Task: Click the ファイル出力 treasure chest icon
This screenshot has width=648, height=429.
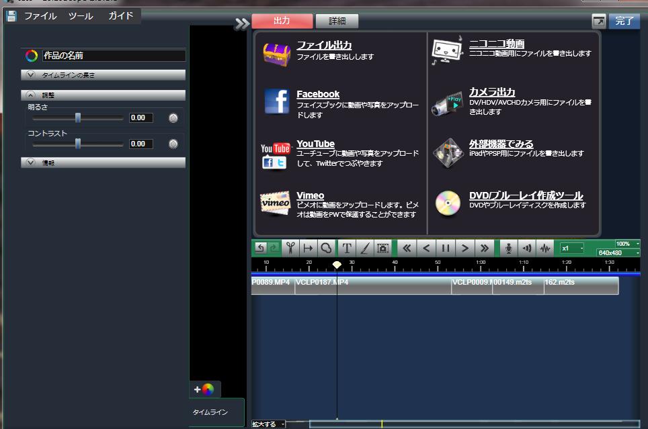Action: click(x=276, y=54)
